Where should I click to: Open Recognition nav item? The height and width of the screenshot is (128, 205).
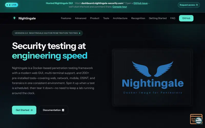(x=138, y=18)
